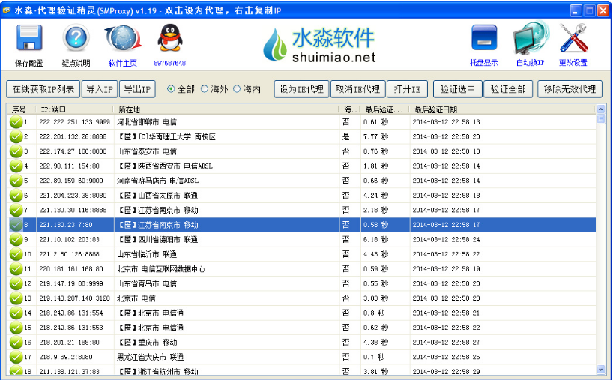The height and width of the screenshot is (380, 613).
Task: Click the green check icon of row 5
Action: [x=16, y=181]
